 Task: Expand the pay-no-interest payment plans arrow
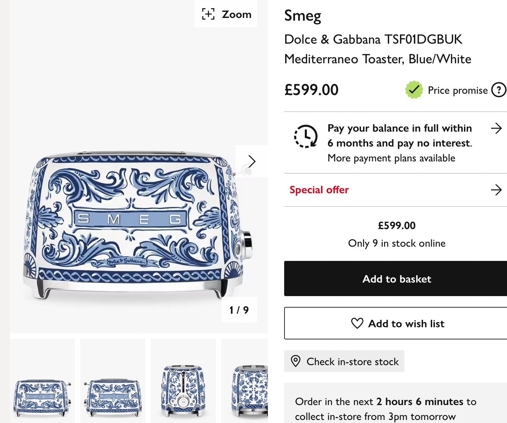click(496, 129)
